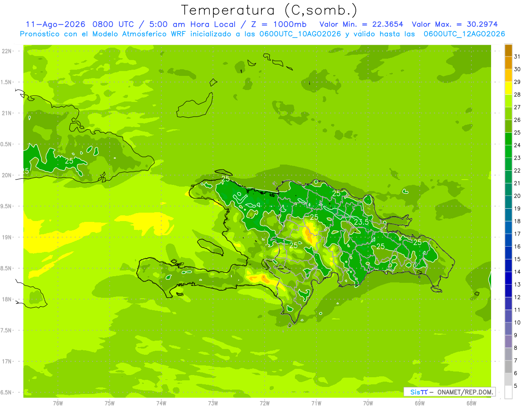Click the legend value "17"
Screen dimensions: 529x409
click(x=518, y=234)
